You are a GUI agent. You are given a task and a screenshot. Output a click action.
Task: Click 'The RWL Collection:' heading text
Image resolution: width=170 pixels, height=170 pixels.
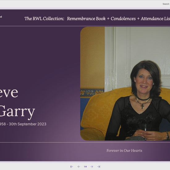(44, 19)
